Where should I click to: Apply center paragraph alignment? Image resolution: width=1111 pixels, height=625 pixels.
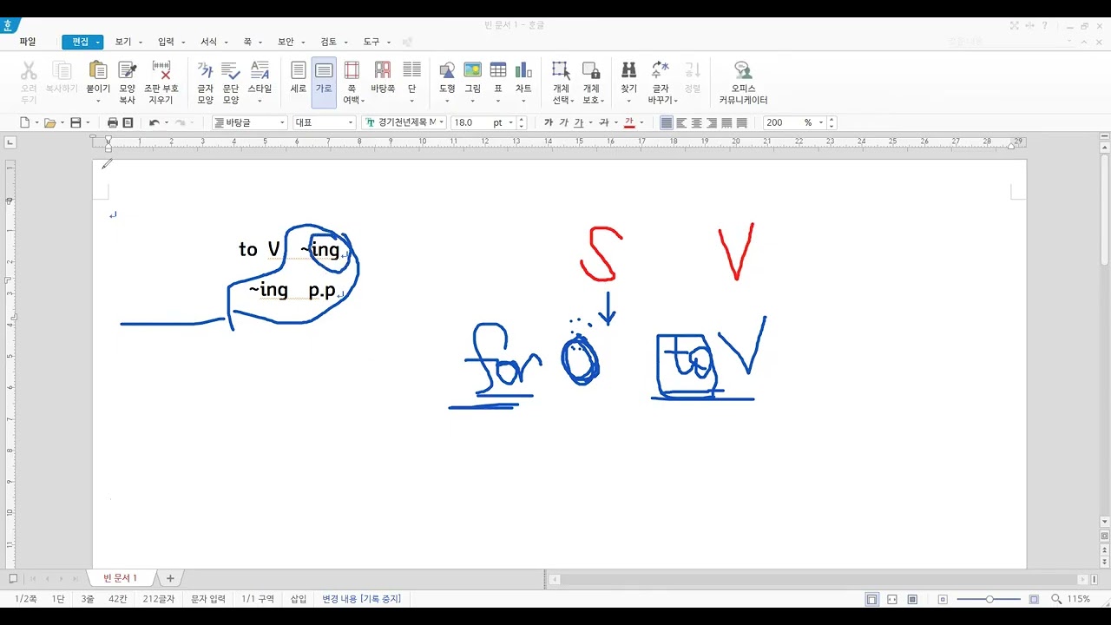pos(696,122)
